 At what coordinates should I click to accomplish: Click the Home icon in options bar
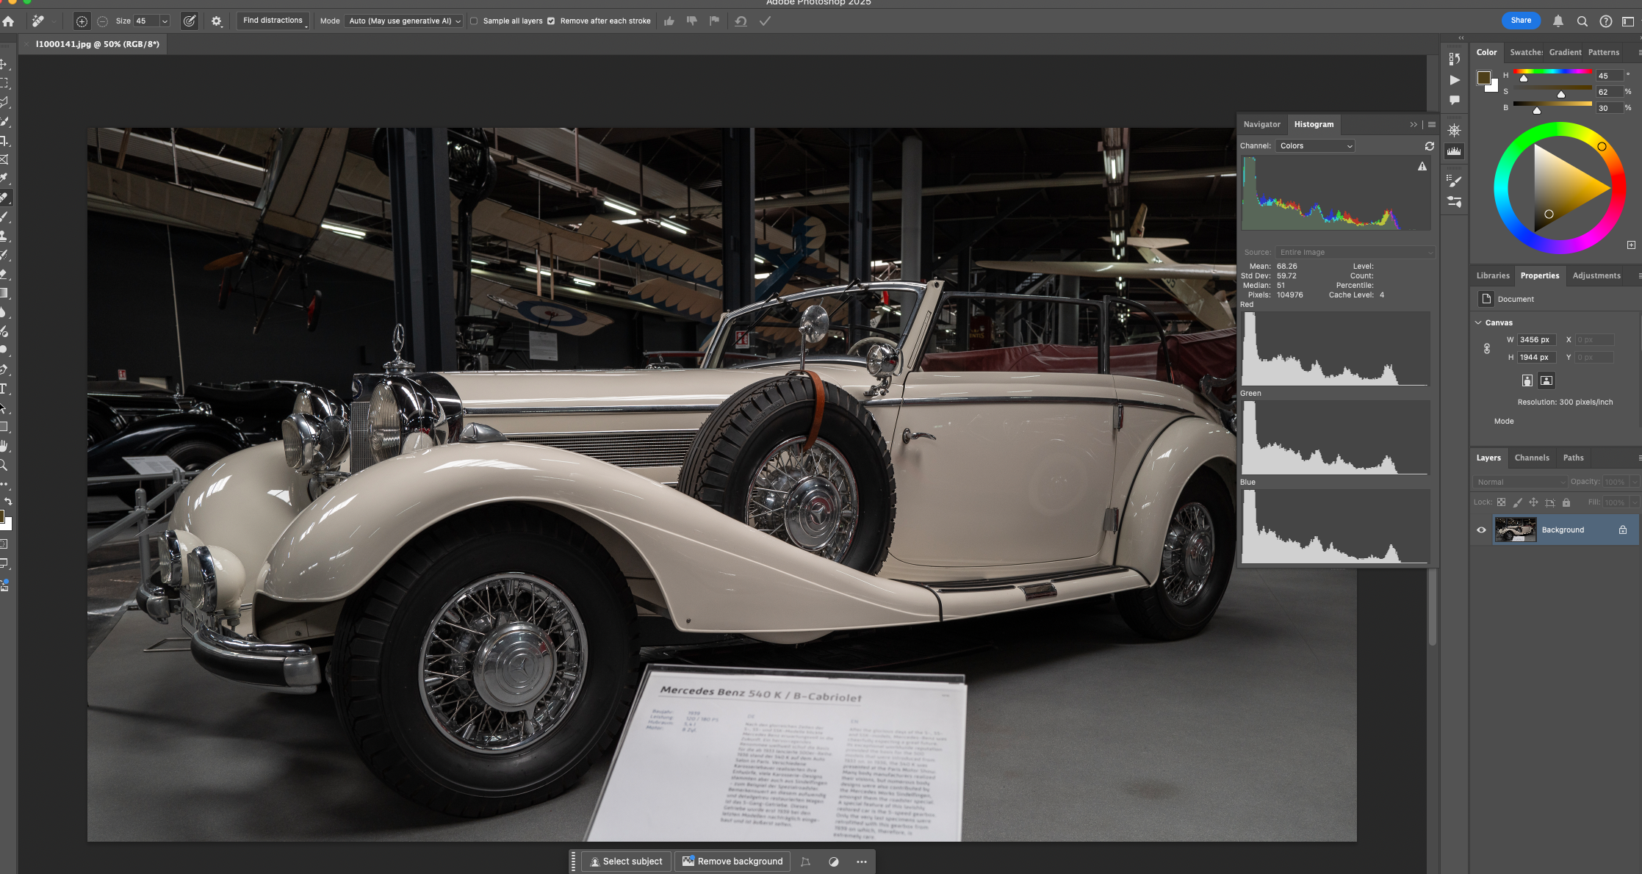(8, 21)
